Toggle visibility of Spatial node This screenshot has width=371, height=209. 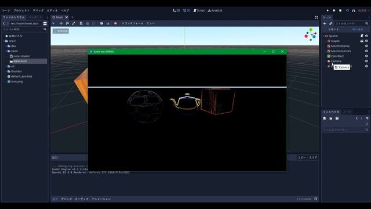[x=366, y=36]
